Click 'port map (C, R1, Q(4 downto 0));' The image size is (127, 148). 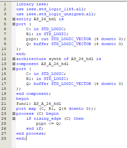tap(56, 109)
